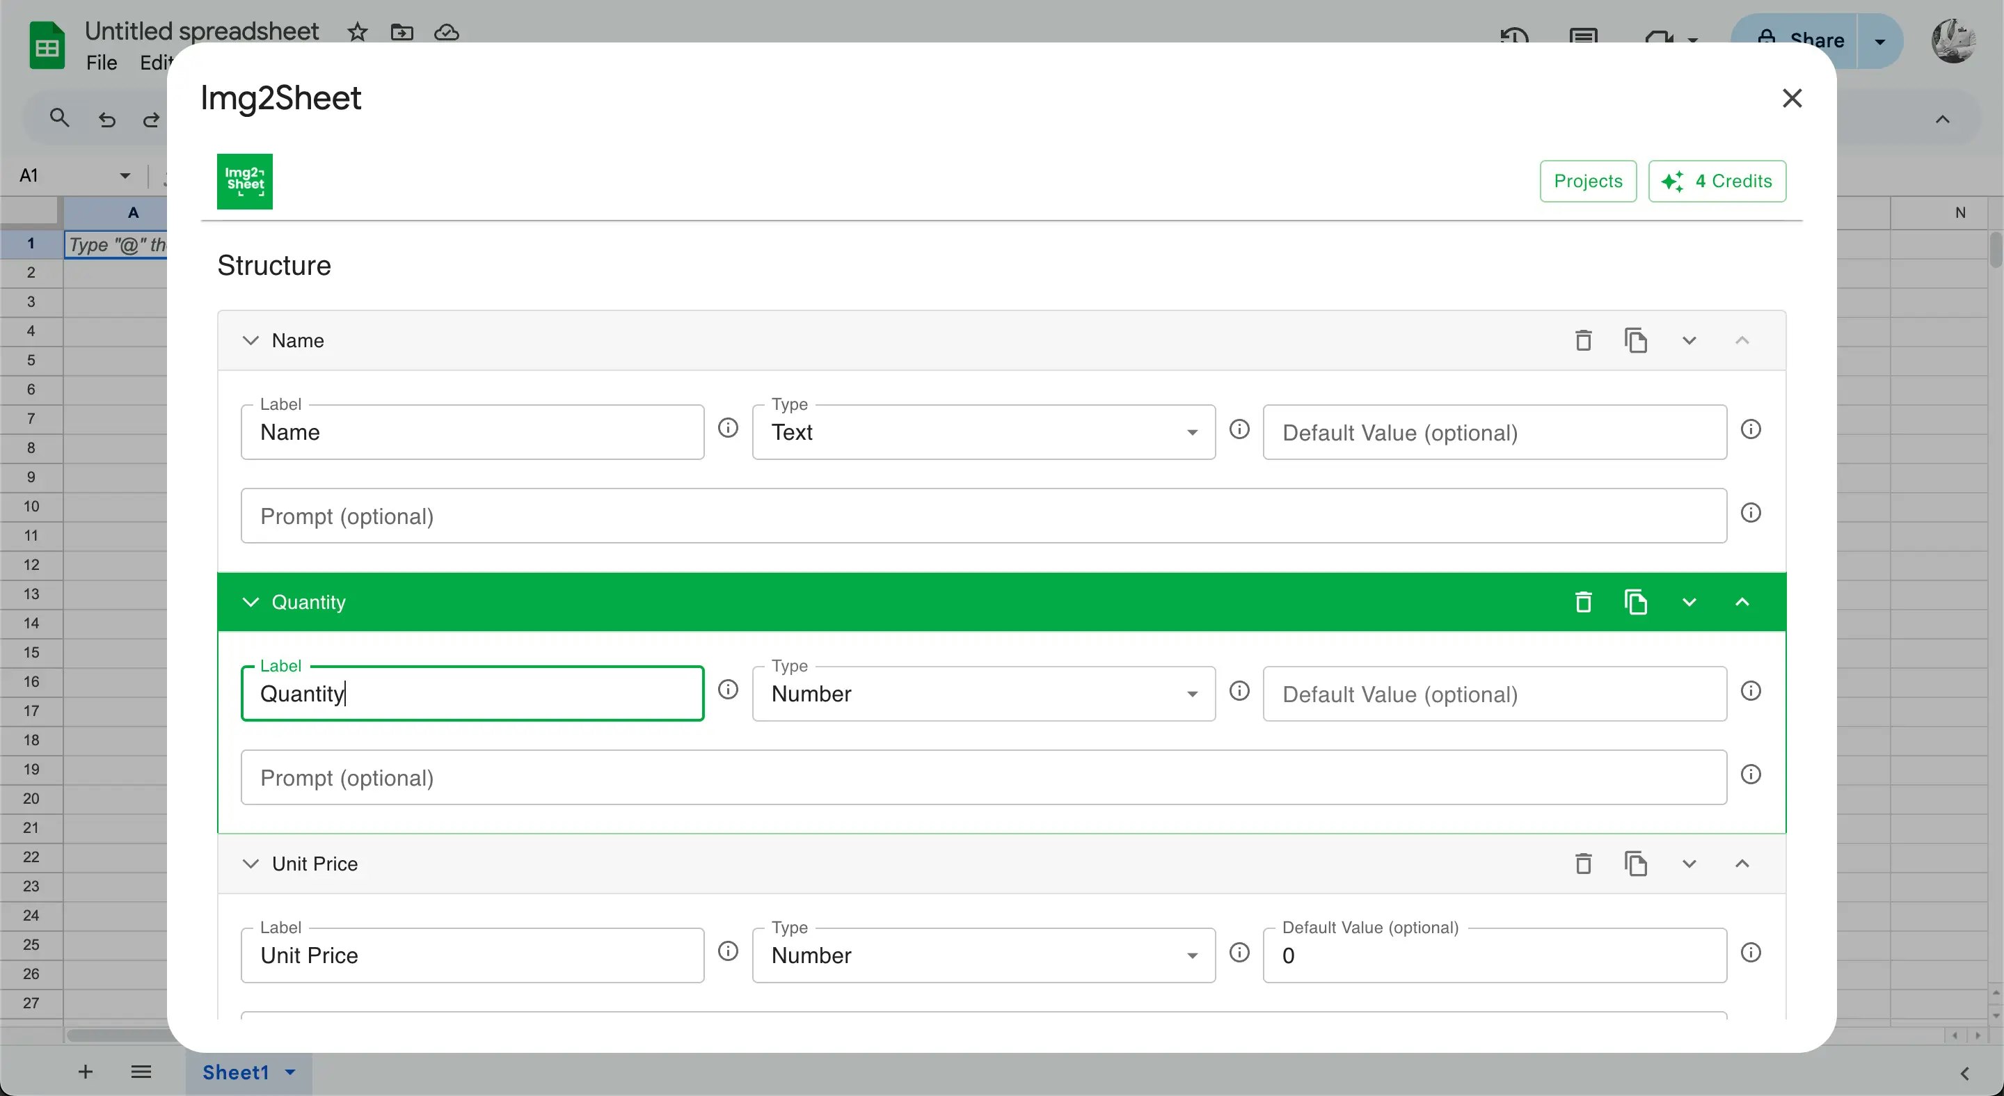The height and width of the screenshot is (1096, 2004).
Task: Move the Unit Price field up
Action: [x=1742, y=864]
